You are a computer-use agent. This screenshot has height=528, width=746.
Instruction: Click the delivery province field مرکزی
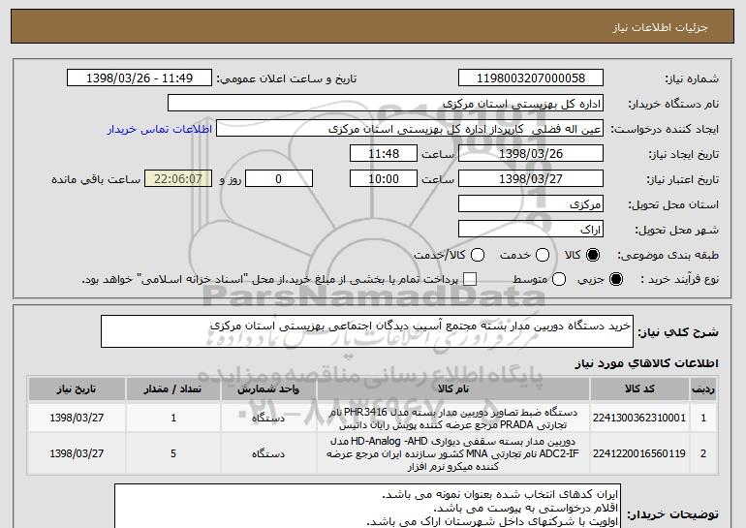pyautogui.click(x=531, y=204)
